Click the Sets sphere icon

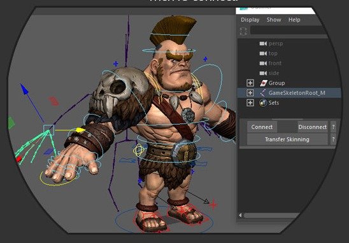[x=263, y=102]
